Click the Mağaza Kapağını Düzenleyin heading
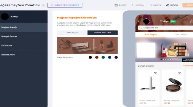Screen dimensions: 193x107 (x=77, y=18)
